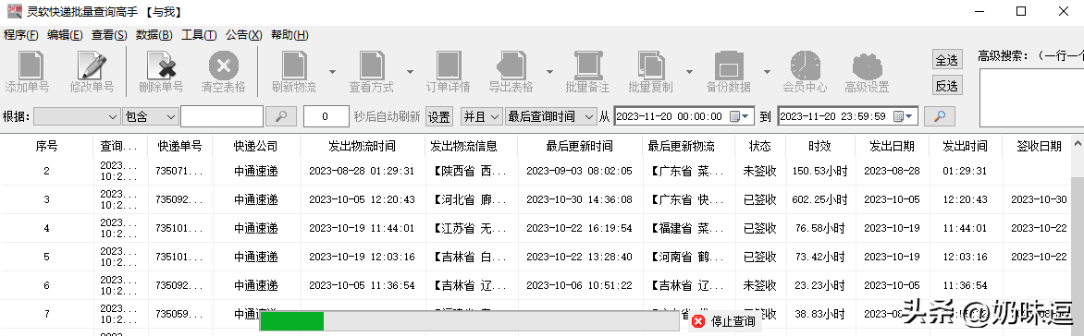Select the cell 2023-10-22 16:19:54
Viewport: 1084px width, 336px height.
pyautogui.click(x=579, y=228)
